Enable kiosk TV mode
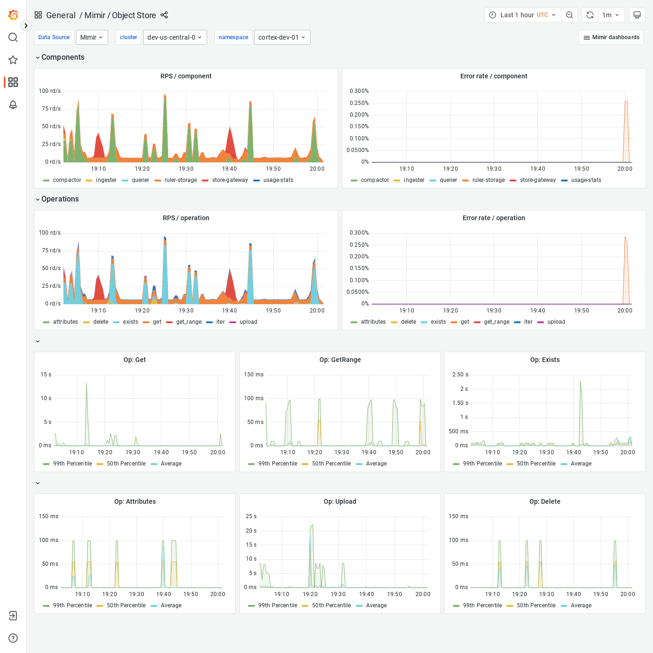The image size is (653, 653). point(637,14)
